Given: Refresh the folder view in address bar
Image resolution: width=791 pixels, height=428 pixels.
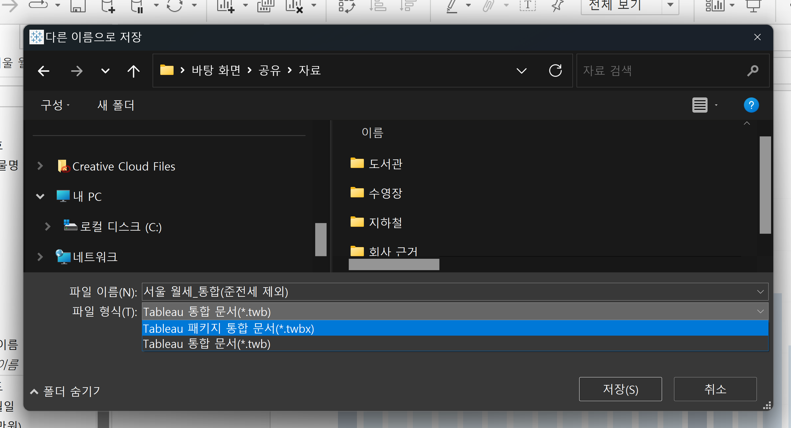Looking at the screenshot, I should coord(555,71).
